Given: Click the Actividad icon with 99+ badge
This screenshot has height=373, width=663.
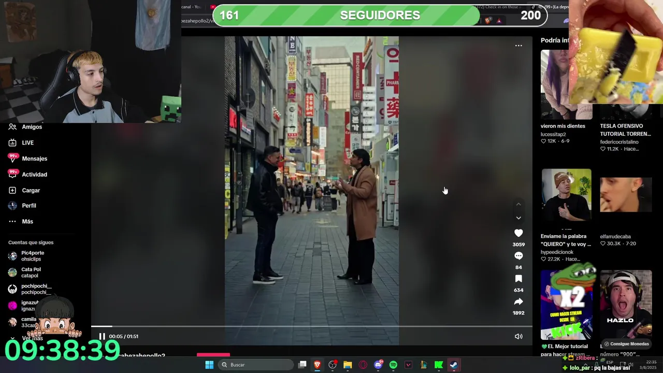Looking at the screenshot, I should 12,174.
